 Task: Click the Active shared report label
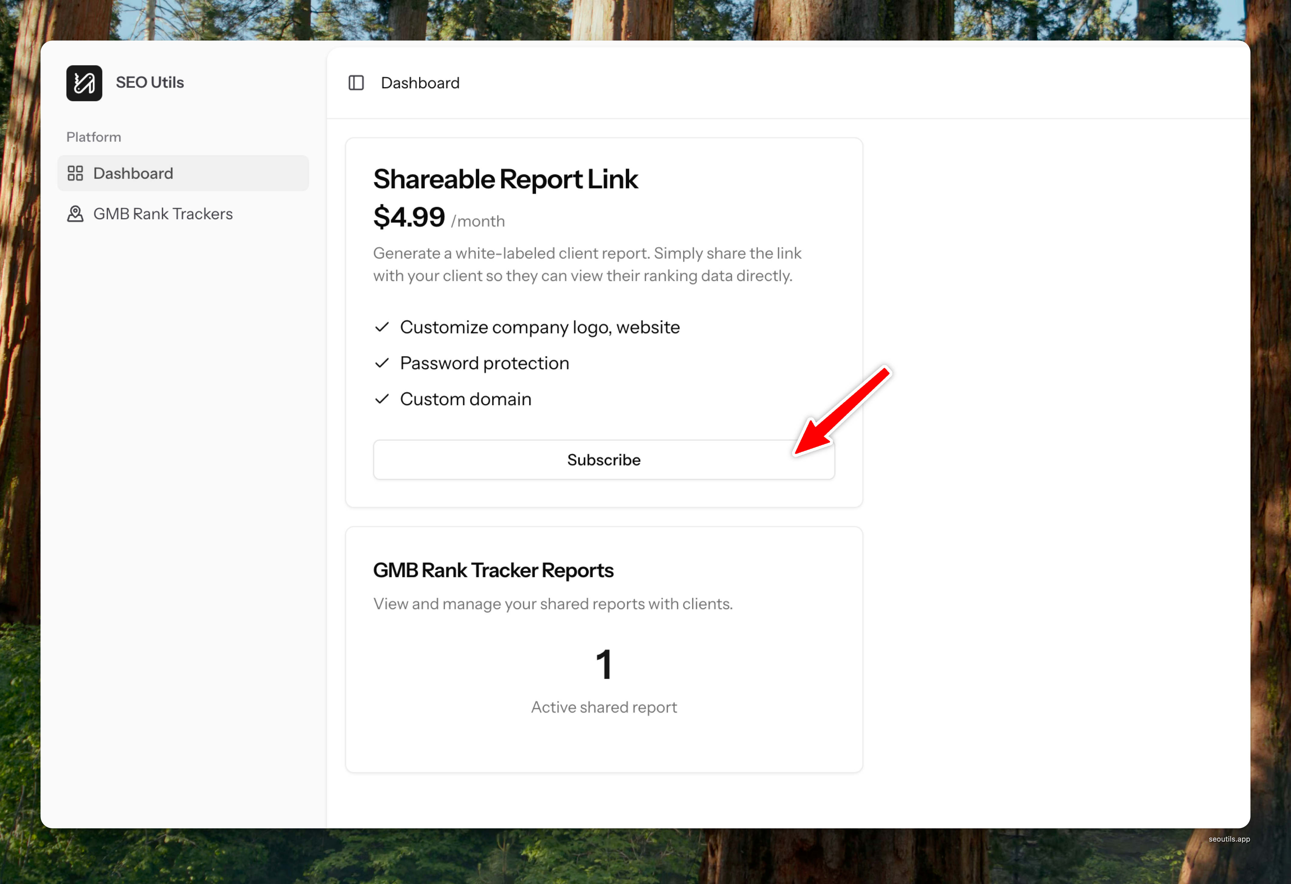[x=604, y=707]
